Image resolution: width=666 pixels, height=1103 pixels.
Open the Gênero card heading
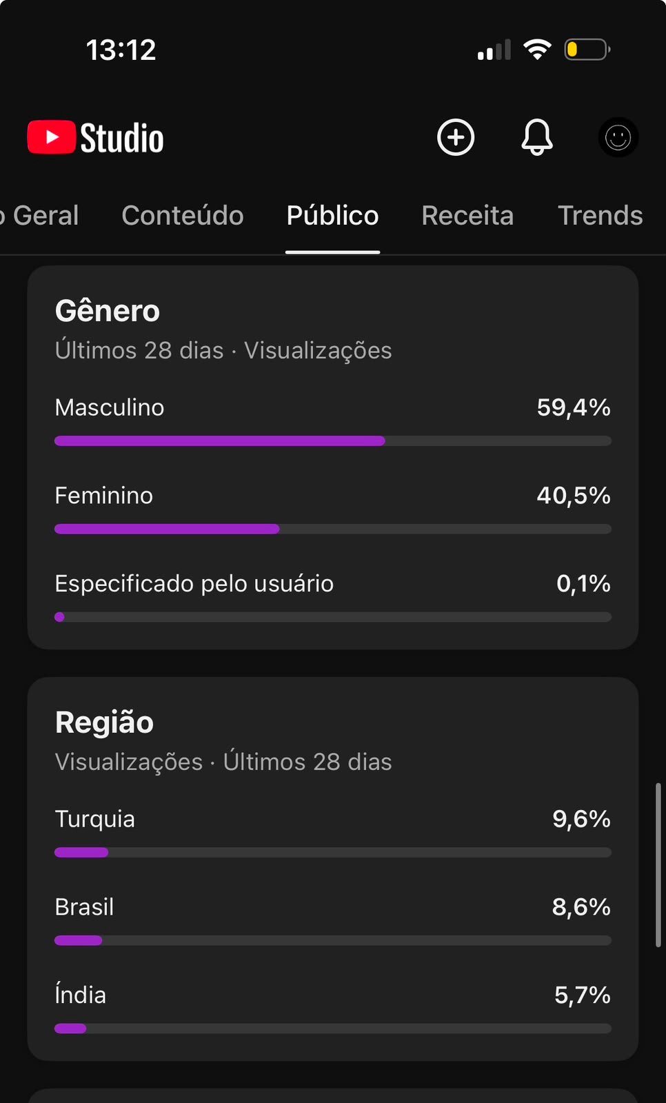108,311
